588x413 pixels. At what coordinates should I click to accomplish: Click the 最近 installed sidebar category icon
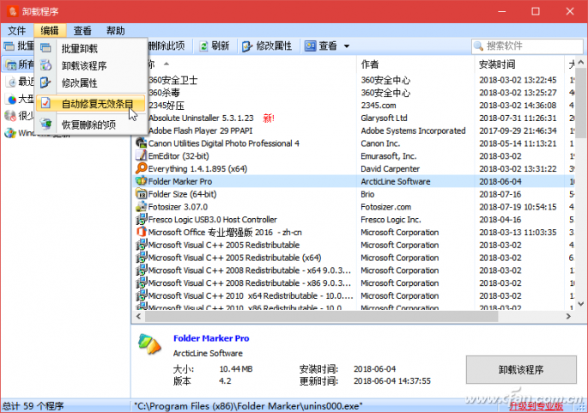tap(12, 82)
